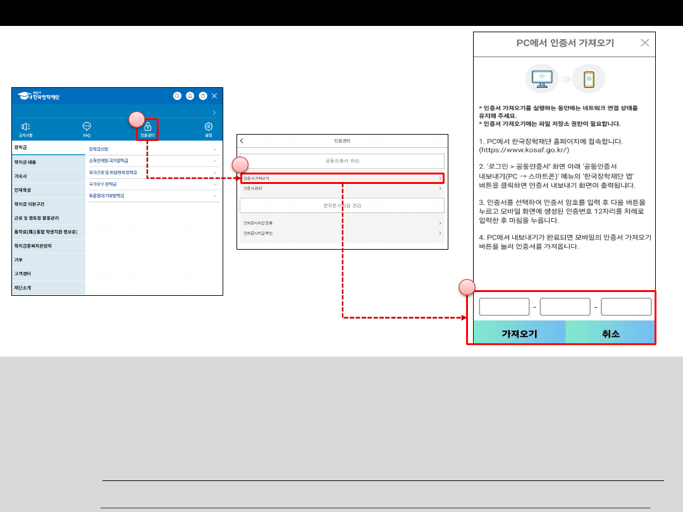Select 학자금 대출 in side menu
This screenshot has height=512, width=683.
(48, 162)
